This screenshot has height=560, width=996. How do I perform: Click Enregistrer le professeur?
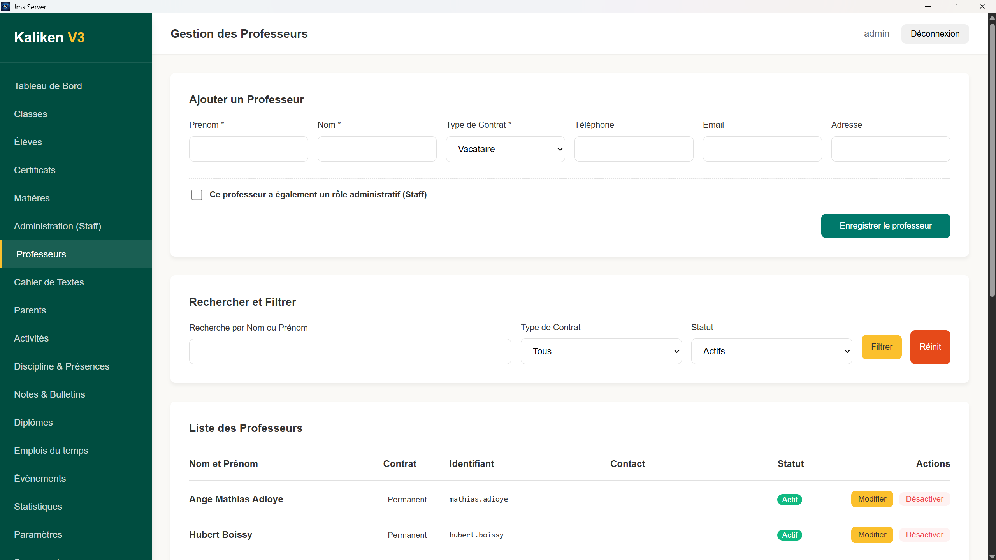tap(885, 226)
